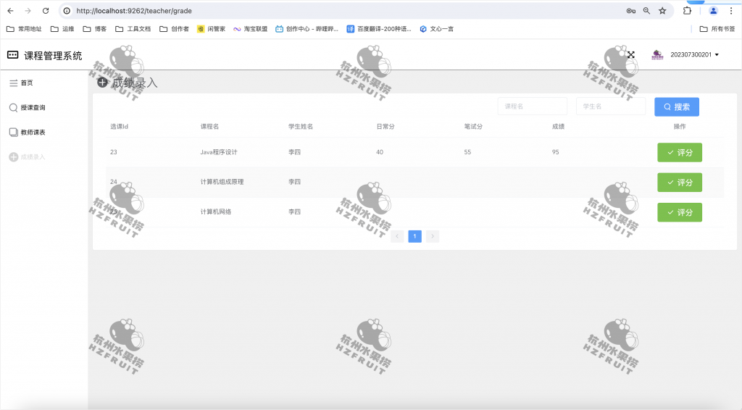The image size is (742, 410).
Task: Click the 课程管理系统 logo icon
Action: point(13,55)
